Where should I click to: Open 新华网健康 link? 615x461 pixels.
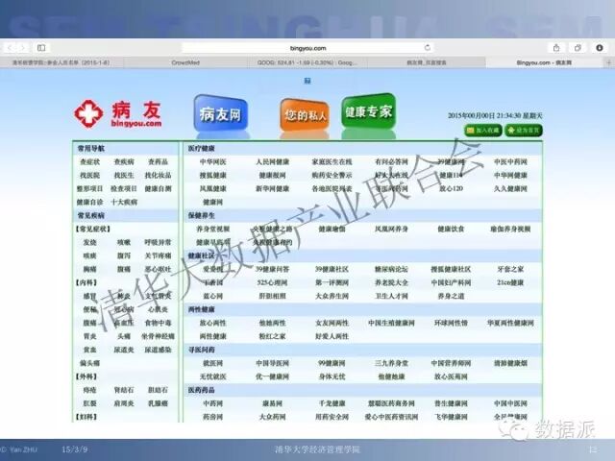tap(273, 188)
